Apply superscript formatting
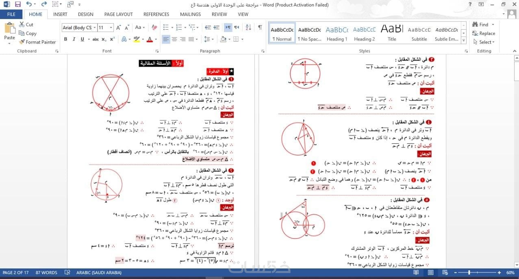 pos(113,39)
